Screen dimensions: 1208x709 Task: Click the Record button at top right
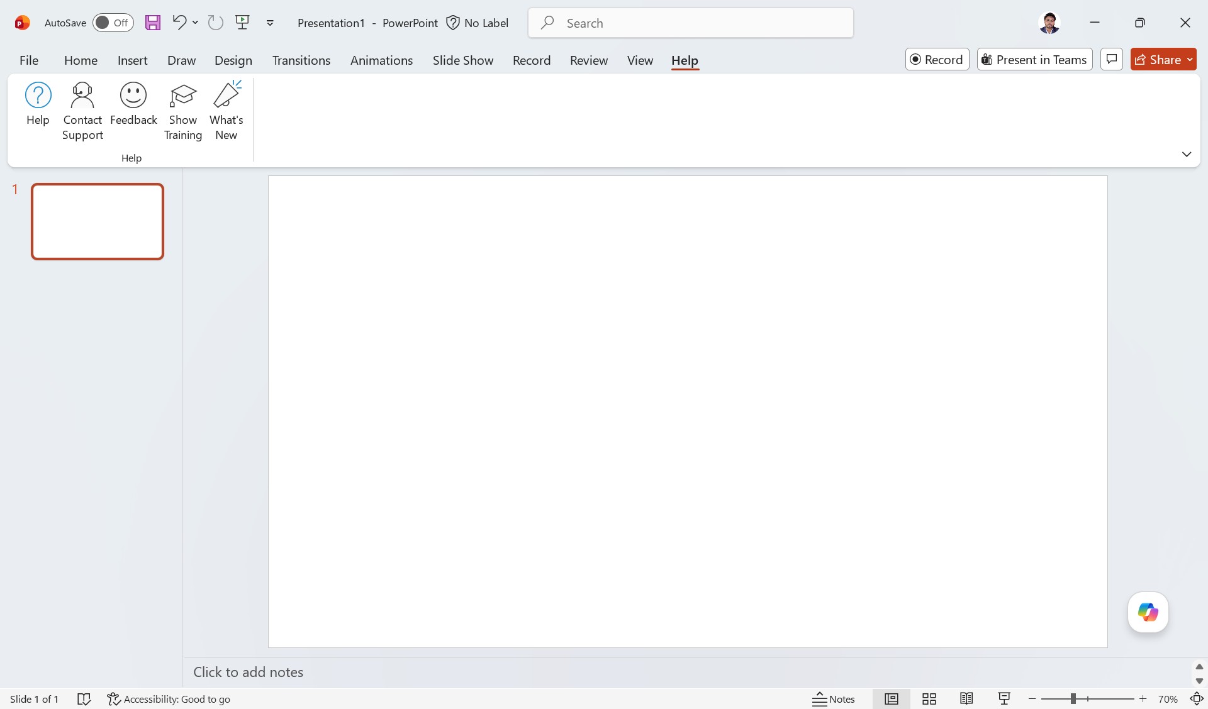937,59
